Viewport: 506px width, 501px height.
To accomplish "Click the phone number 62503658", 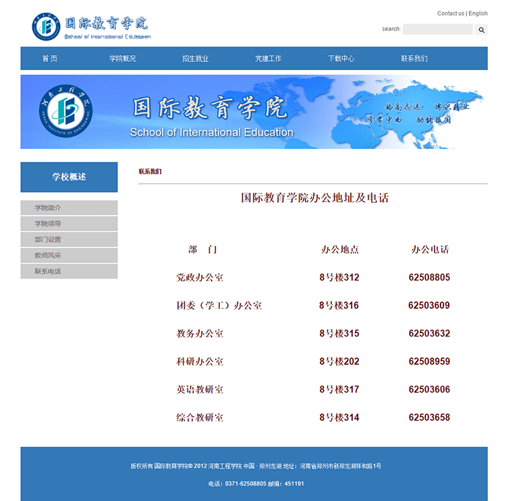I will (x=429, y=417).
